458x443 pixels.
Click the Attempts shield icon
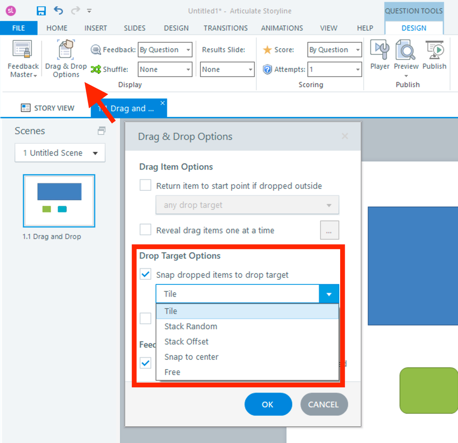[267, 69]
